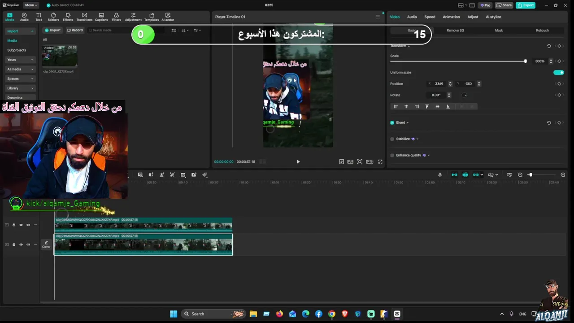
Task: Reset the Transform settings
Action: [549, 46]
